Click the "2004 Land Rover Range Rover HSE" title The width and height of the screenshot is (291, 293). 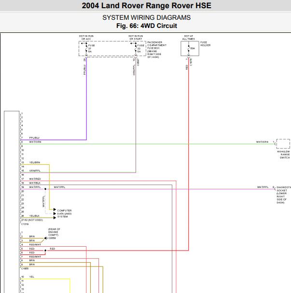coord(146,6)
